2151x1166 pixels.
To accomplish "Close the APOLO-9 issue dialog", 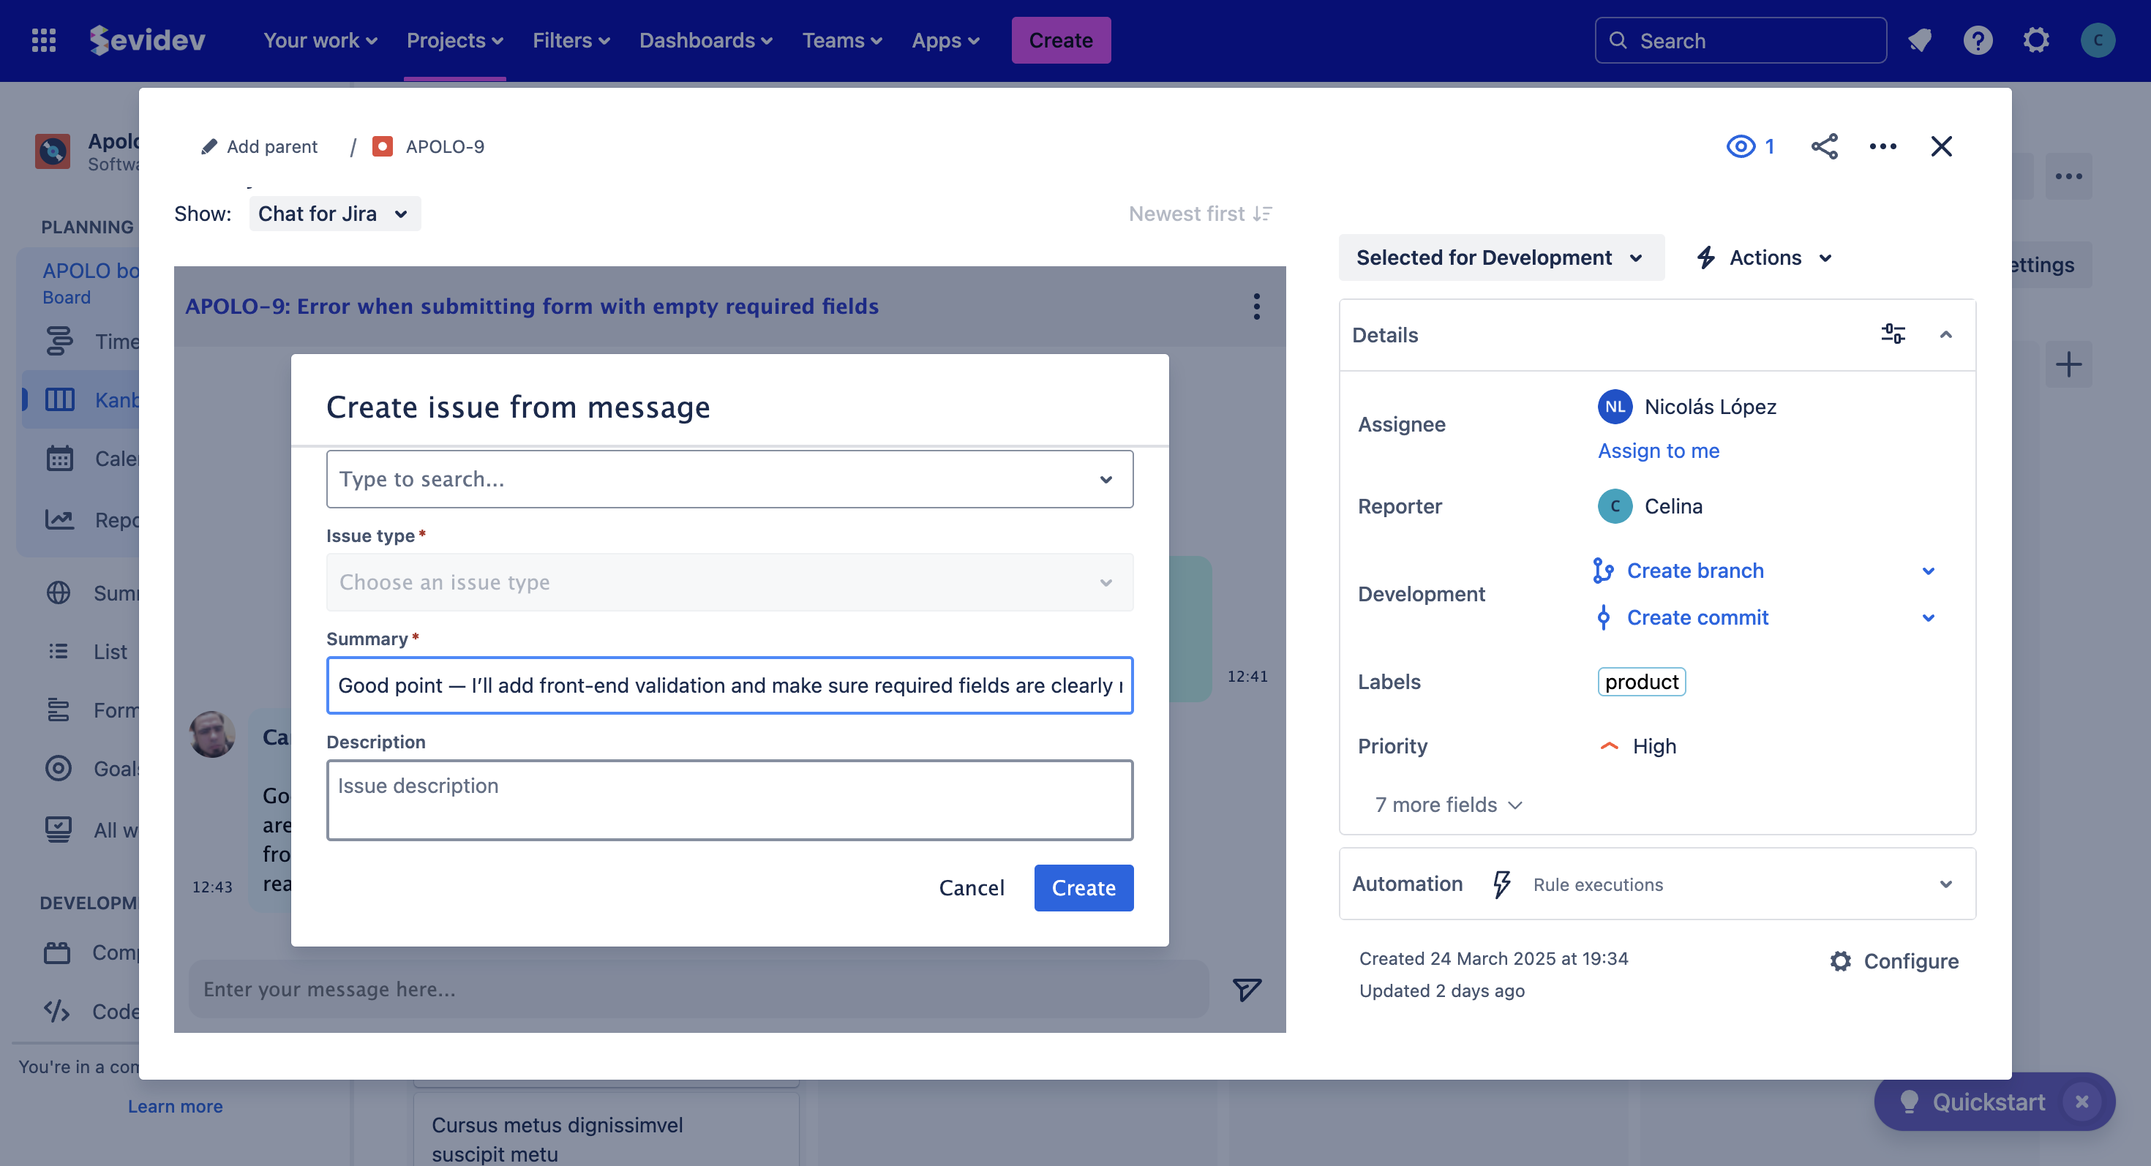I will (x=1940, y=146).
